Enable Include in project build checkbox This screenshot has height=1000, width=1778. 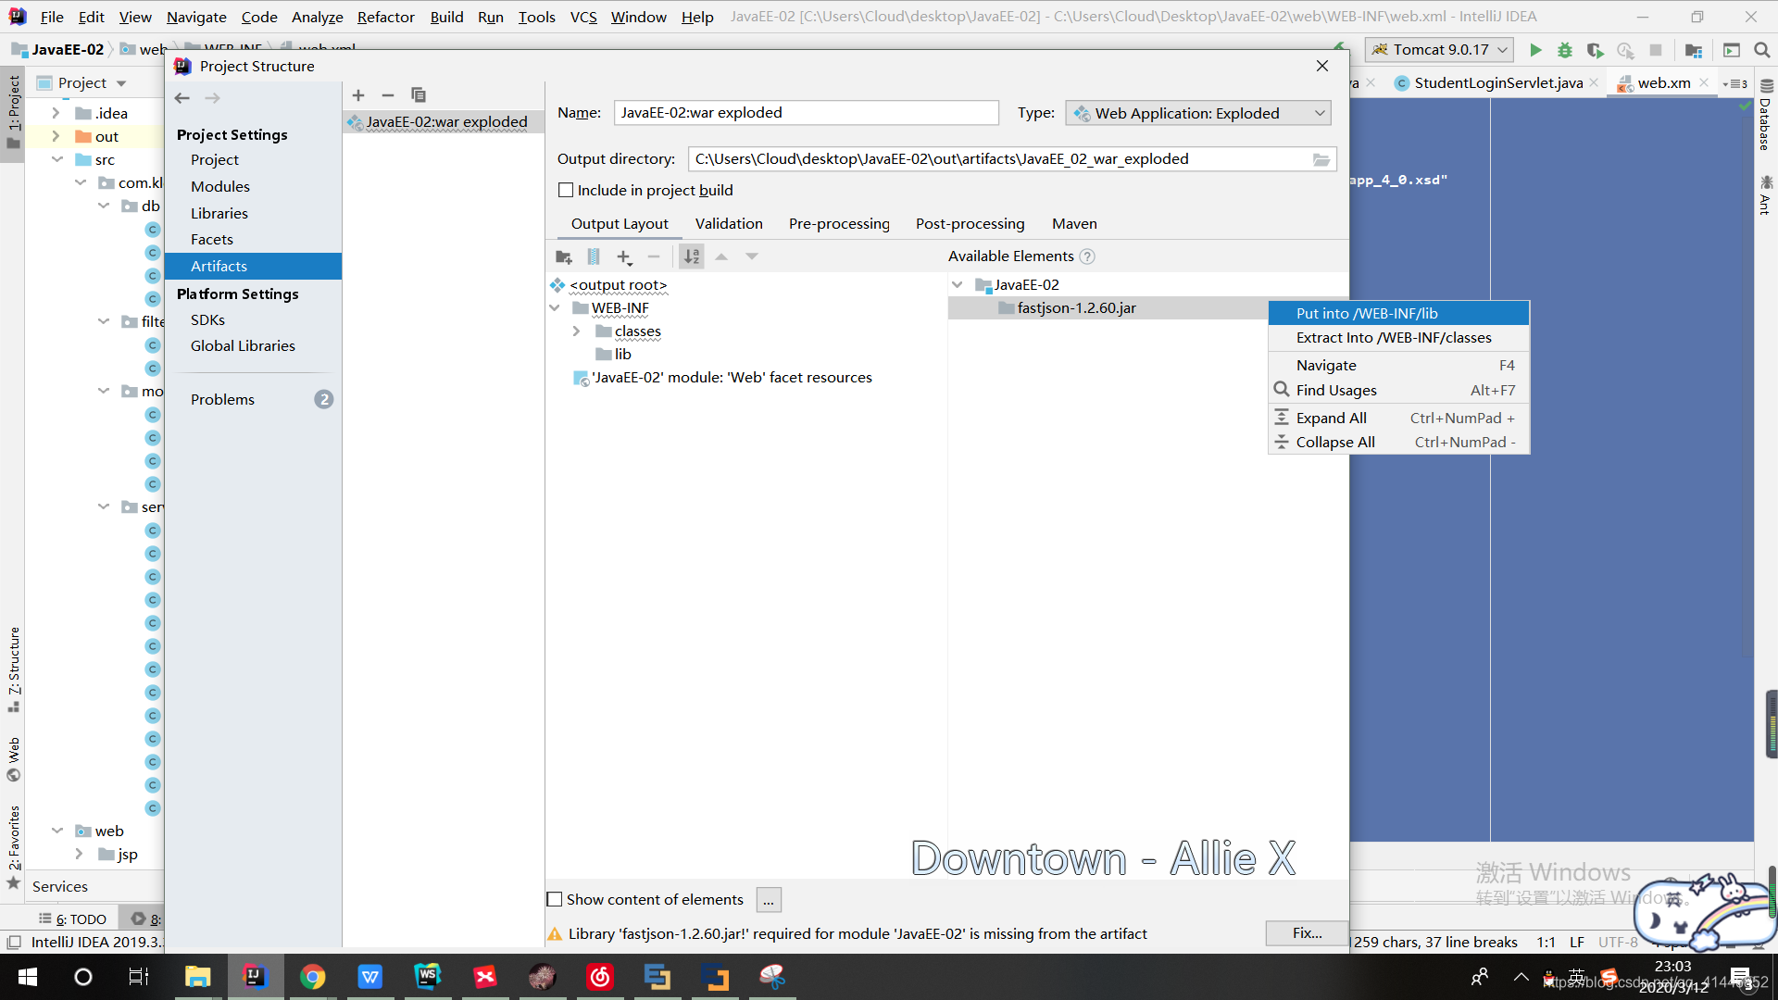click(566, 190)
